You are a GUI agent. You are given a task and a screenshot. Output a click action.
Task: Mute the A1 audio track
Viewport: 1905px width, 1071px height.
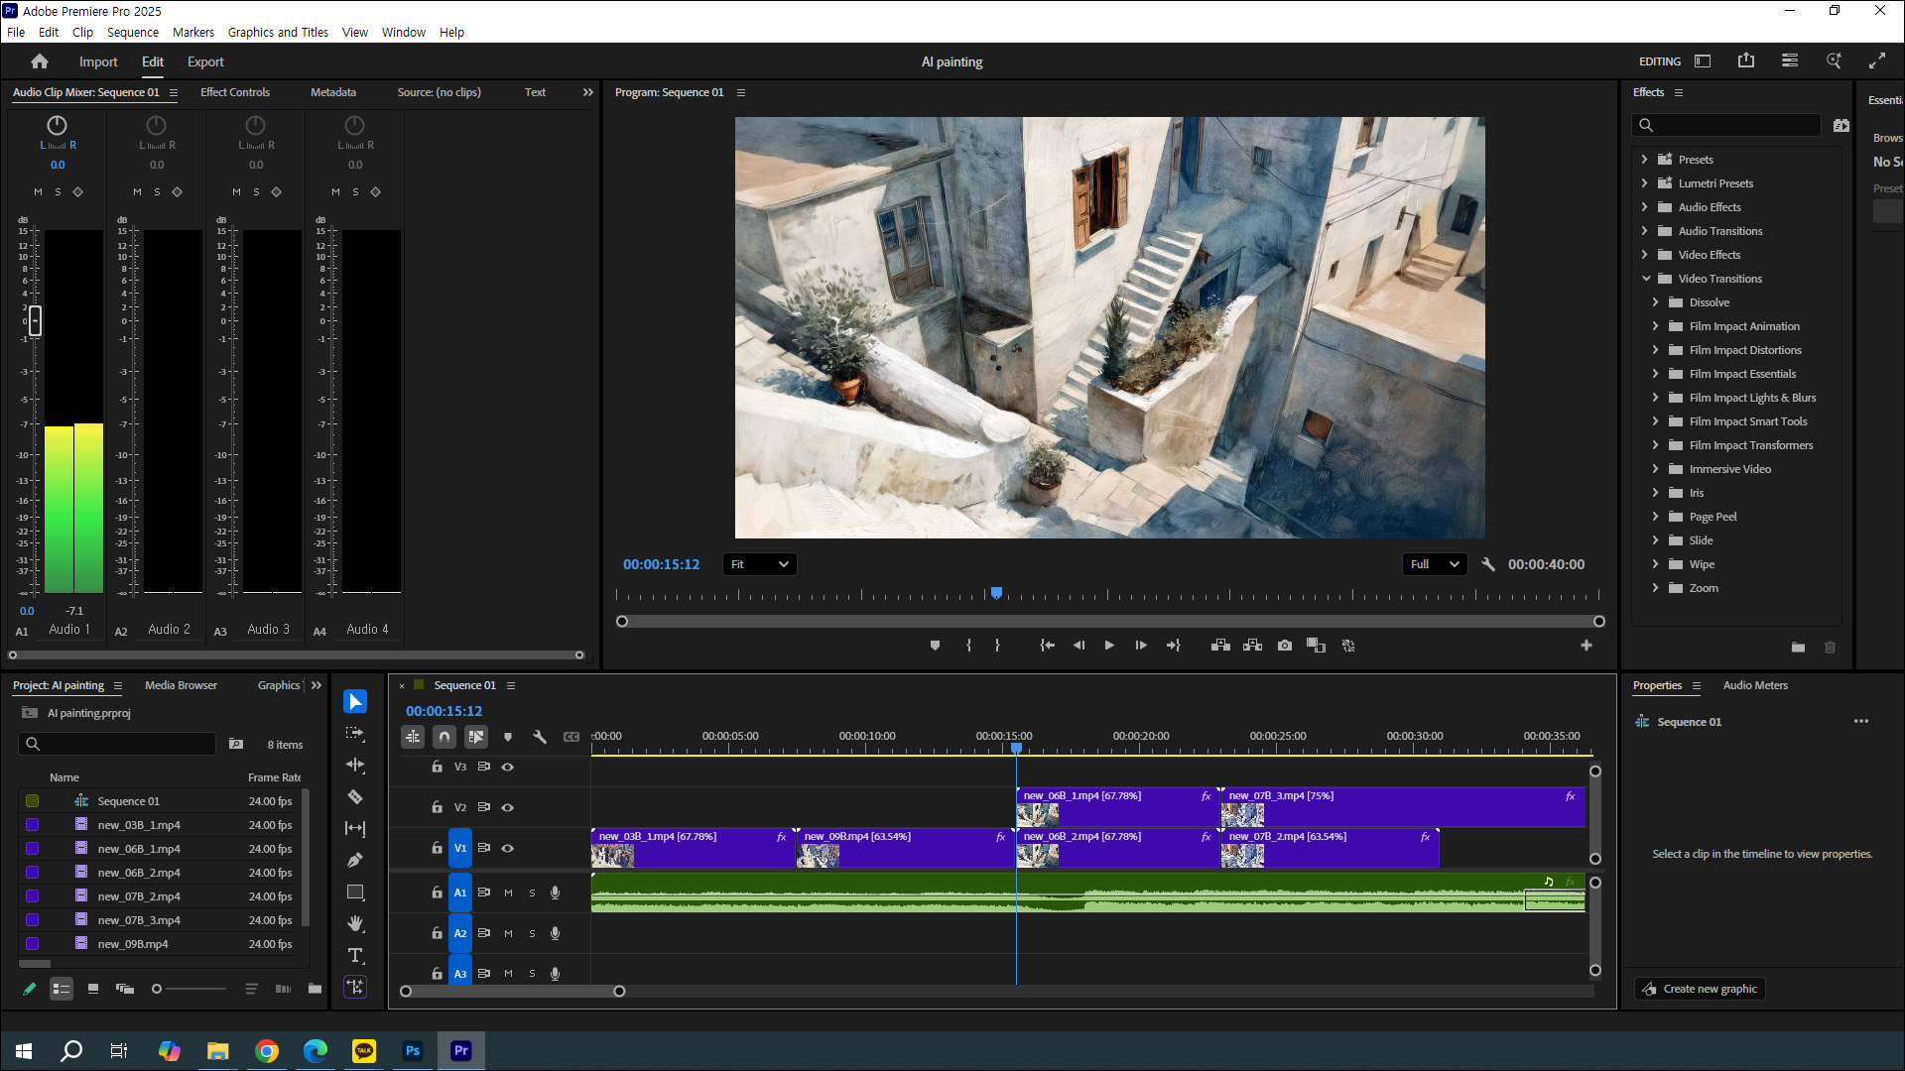(x=508, y=892)
